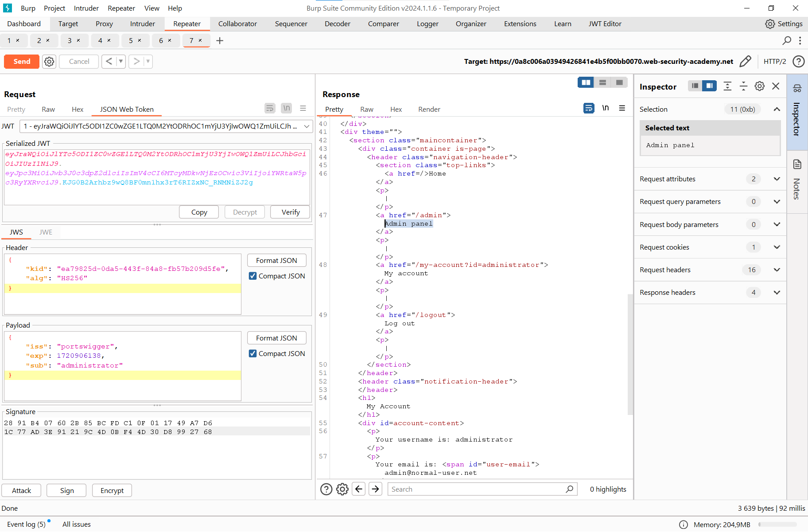This screenshot has width=808, height=532.
Task: Open response panel hamburger menu
Action: click(x=622, y=108)
